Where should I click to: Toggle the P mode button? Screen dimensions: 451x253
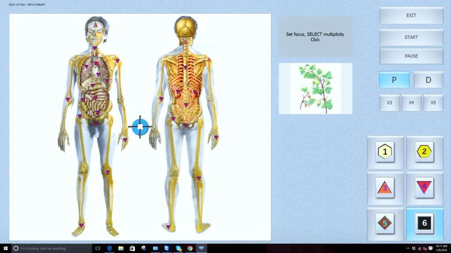[394, 80]
